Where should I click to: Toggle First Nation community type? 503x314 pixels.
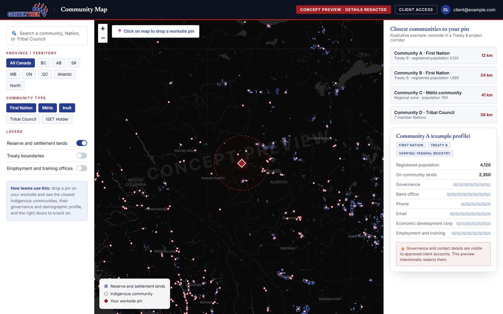[x=21, y=108]
